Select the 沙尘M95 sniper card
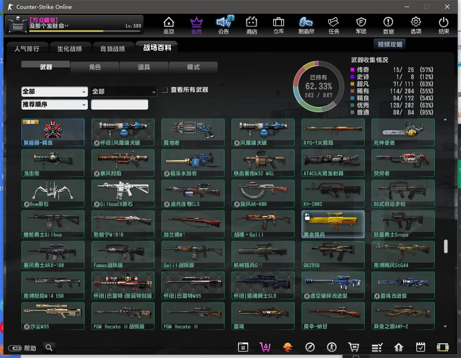Image resolution: width=461 pixels, height=358 pixels. [53, 316]
